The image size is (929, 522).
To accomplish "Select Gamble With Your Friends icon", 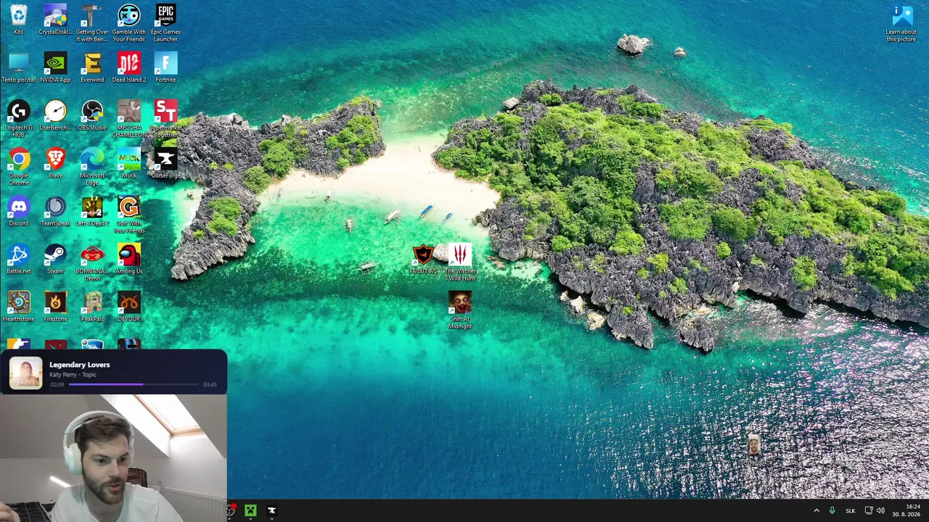I will [x=129, y=23].
